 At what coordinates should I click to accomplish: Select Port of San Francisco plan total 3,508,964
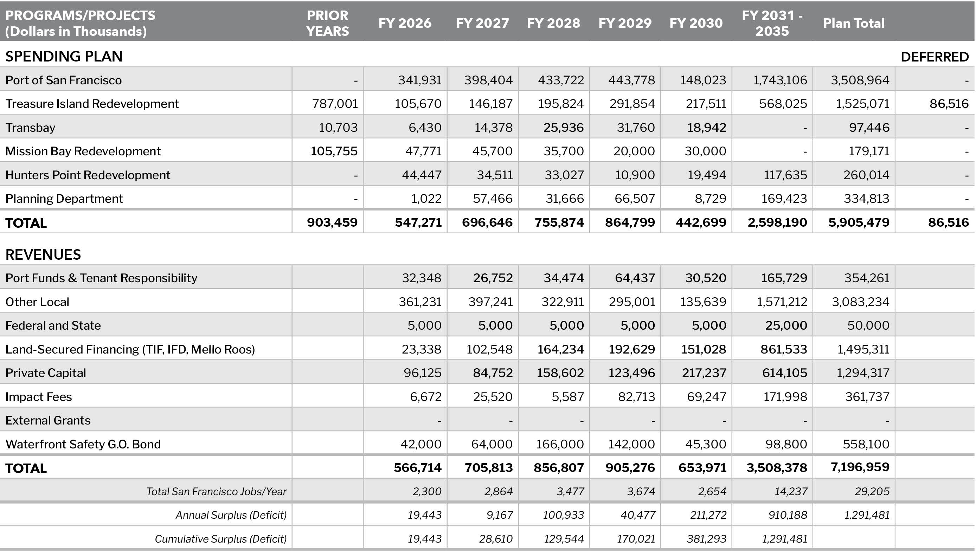coord(860,80)
